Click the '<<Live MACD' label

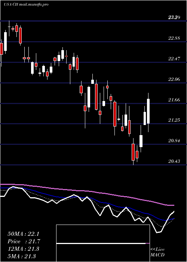(157, 252)
